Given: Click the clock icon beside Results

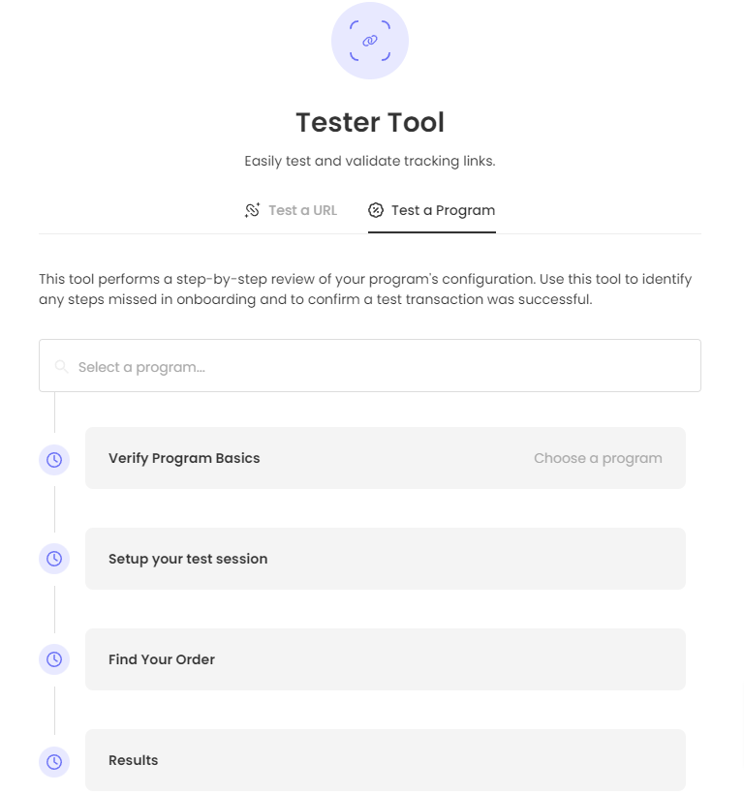Looking at the screenshot, I should [54, 761].
